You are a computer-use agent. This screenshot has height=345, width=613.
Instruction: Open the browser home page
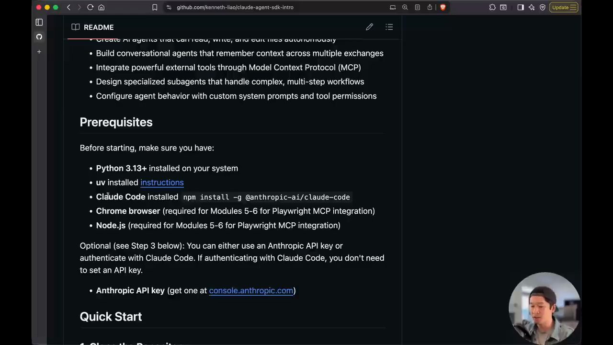click(101, 7)
